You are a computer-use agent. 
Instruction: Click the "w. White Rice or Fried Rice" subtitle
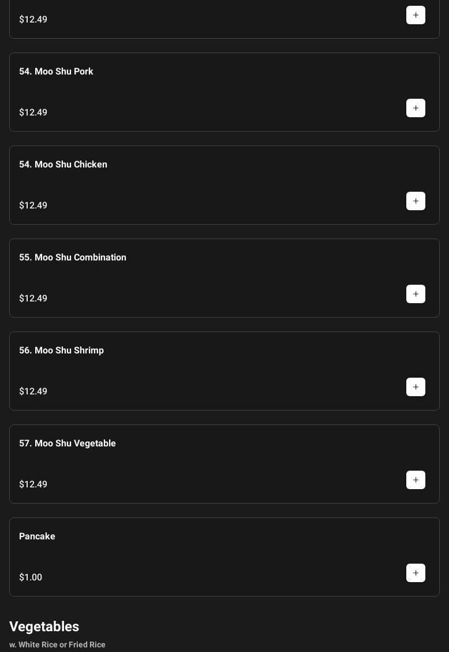point(57,644)
